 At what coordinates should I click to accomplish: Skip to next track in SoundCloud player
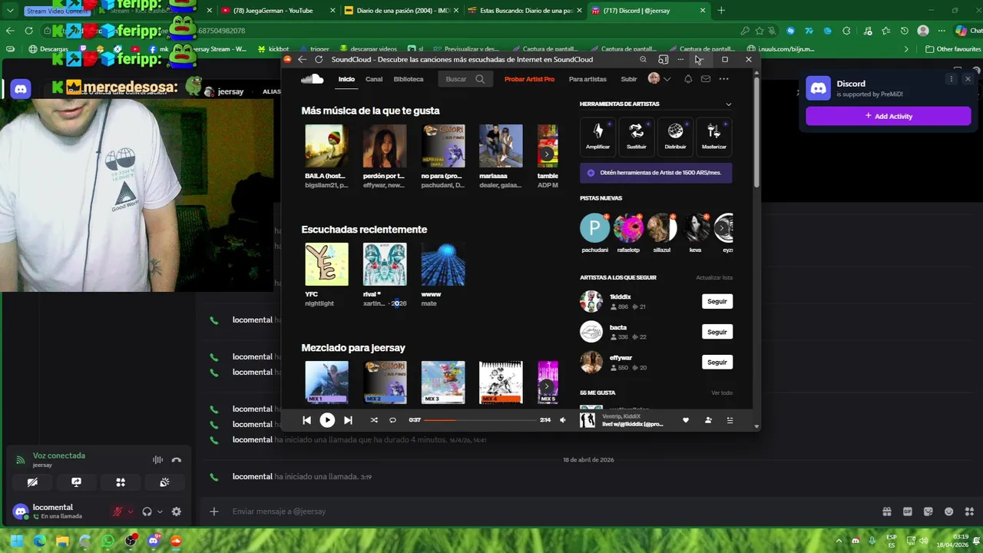[348, 420]
